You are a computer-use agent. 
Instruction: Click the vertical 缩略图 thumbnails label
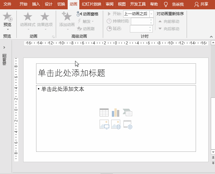click(x=5, y=60)
